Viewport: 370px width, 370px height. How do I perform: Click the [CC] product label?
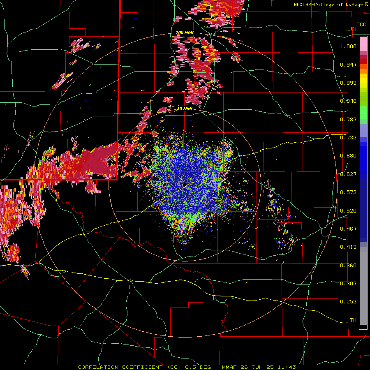click(x=351, y=28)
